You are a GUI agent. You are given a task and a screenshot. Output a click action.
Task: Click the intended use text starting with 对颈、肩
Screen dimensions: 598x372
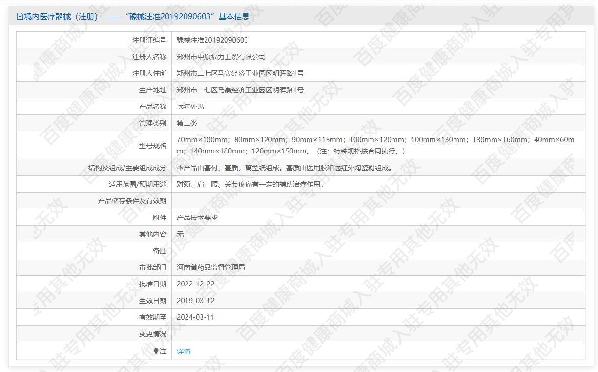pyautogui.click(x=250, y=184)
